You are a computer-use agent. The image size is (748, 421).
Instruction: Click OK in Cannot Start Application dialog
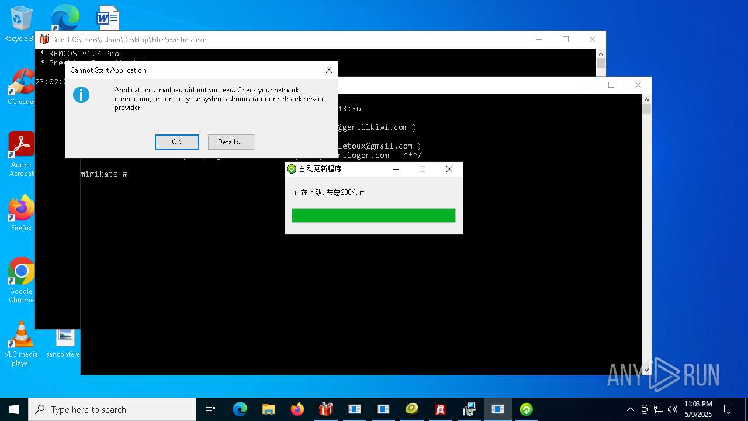(x=176, y=142)
